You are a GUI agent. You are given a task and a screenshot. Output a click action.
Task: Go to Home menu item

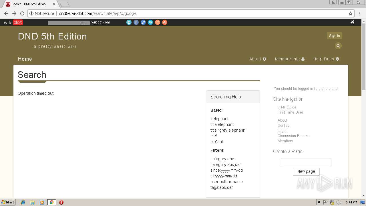(25, 59)
